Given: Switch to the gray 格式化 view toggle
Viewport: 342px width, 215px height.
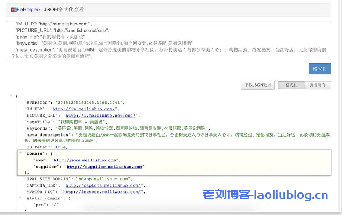Looking at the screenshot, I should [291, 85].
